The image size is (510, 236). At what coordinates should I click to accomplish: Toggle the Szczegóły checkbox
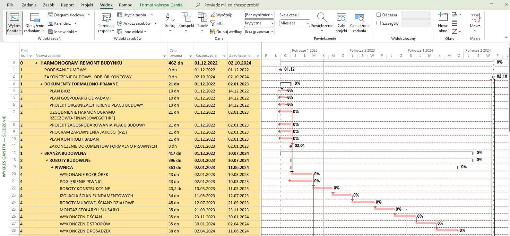coord(379,23)
